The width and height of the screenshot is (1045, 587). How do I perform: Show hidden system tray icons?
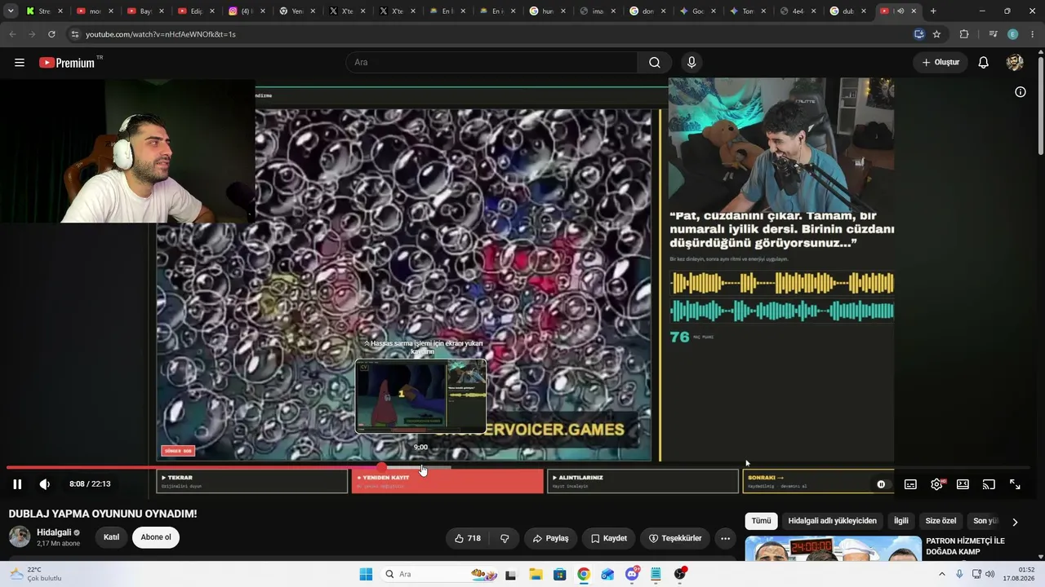coord(942,574)
